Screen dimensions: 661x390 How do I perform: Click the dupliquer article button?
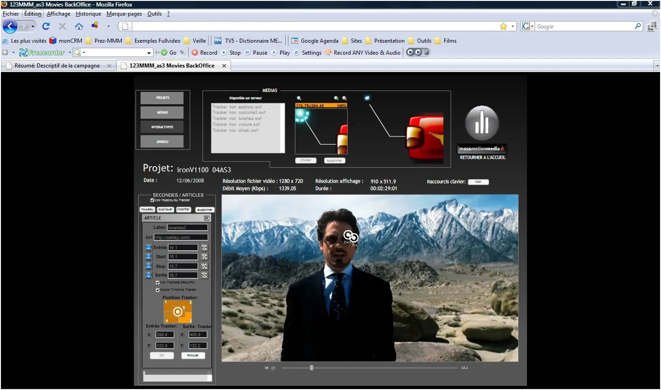click(165, 209)
